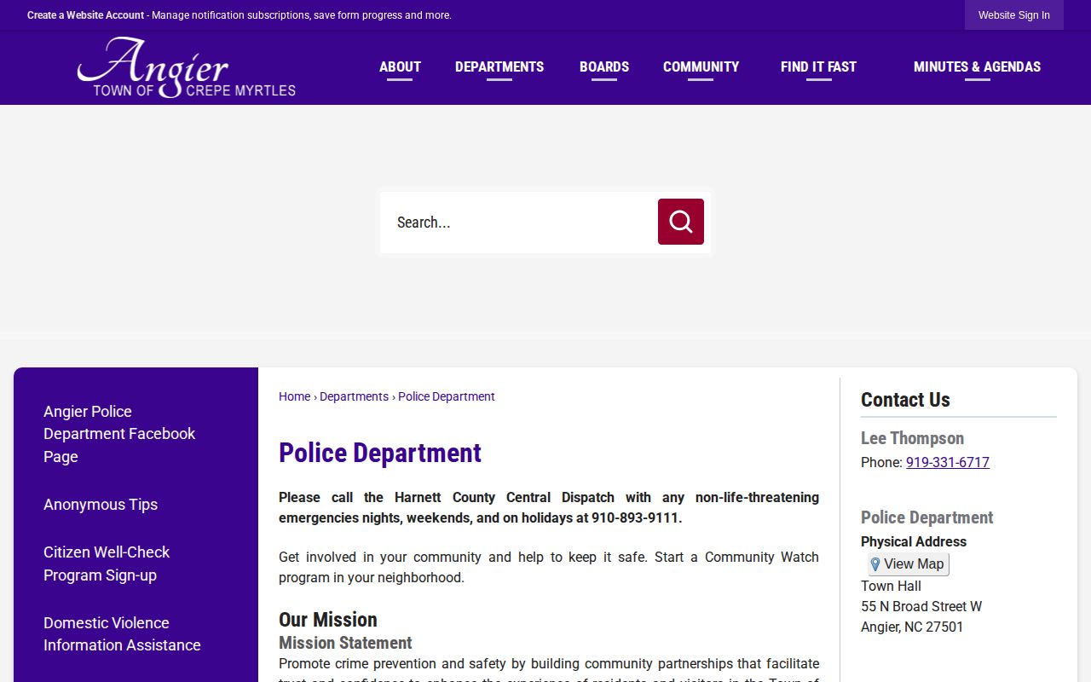
Task: Open the Departments menu
Action: pos(499,66)
